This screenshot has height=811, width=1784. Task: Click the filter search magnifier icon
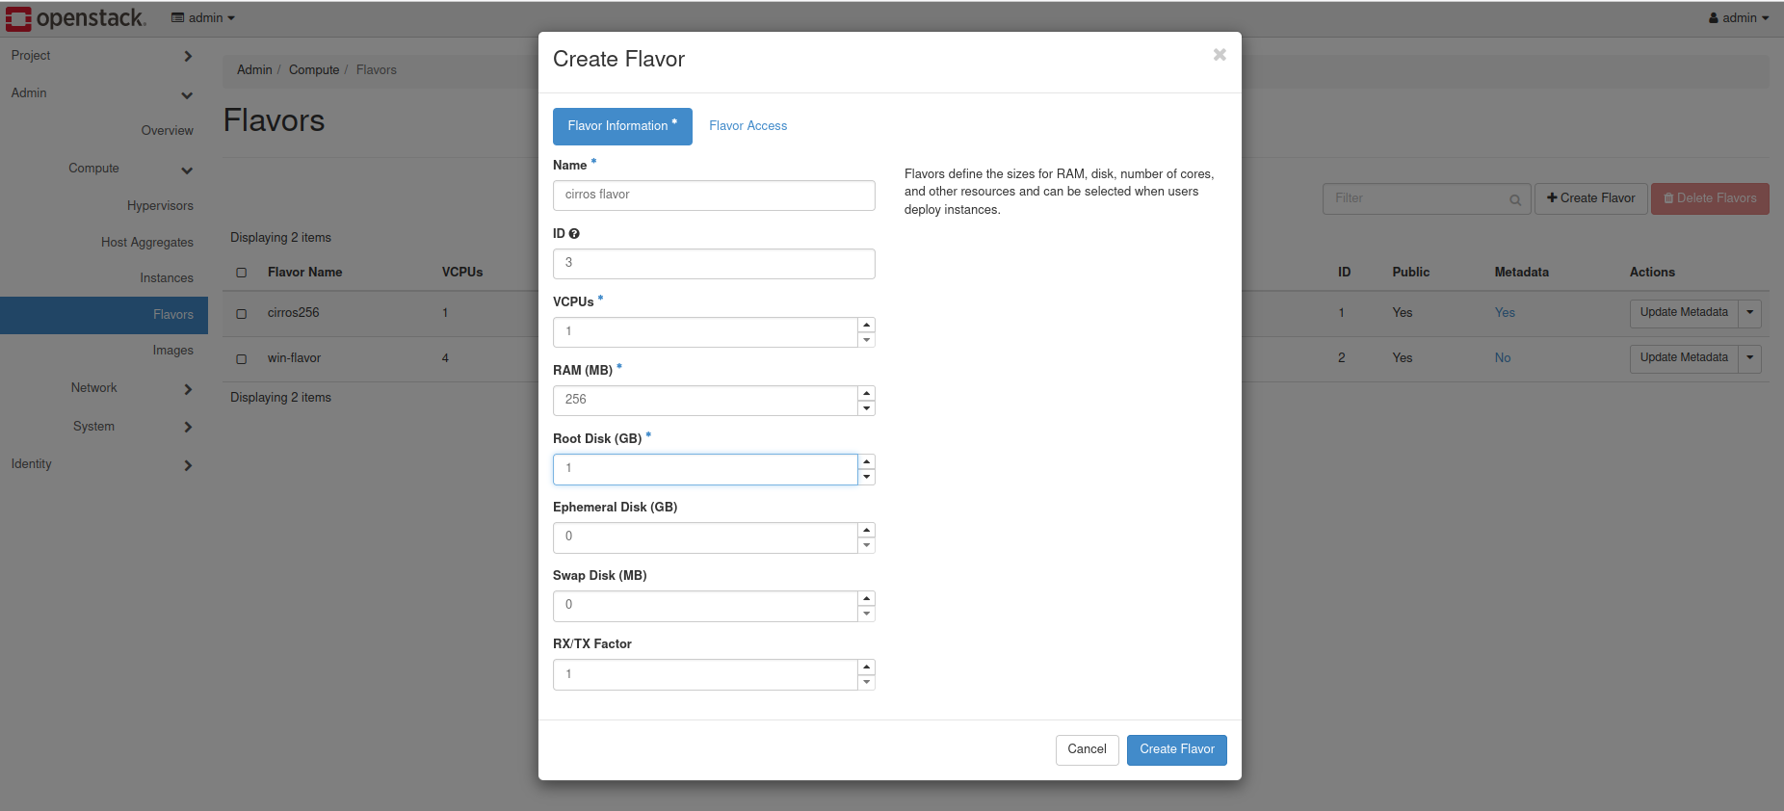click(x=1515, y=199)
